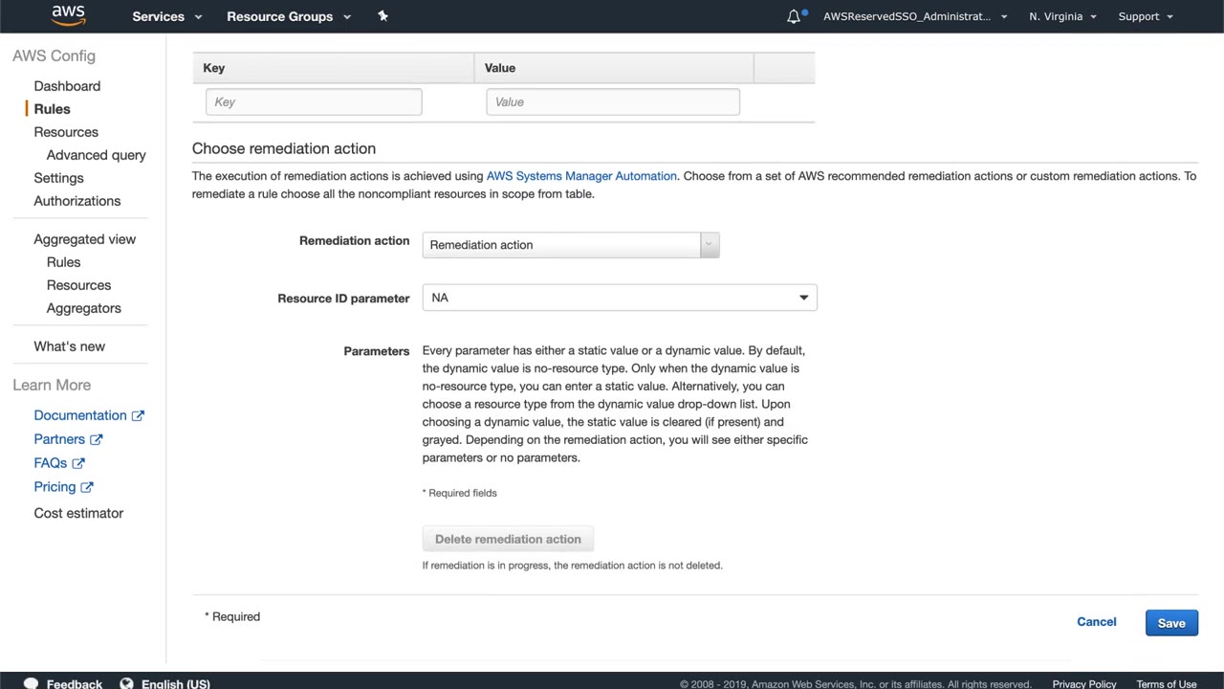Go to Advanced query in sidebar

point(96,155)
